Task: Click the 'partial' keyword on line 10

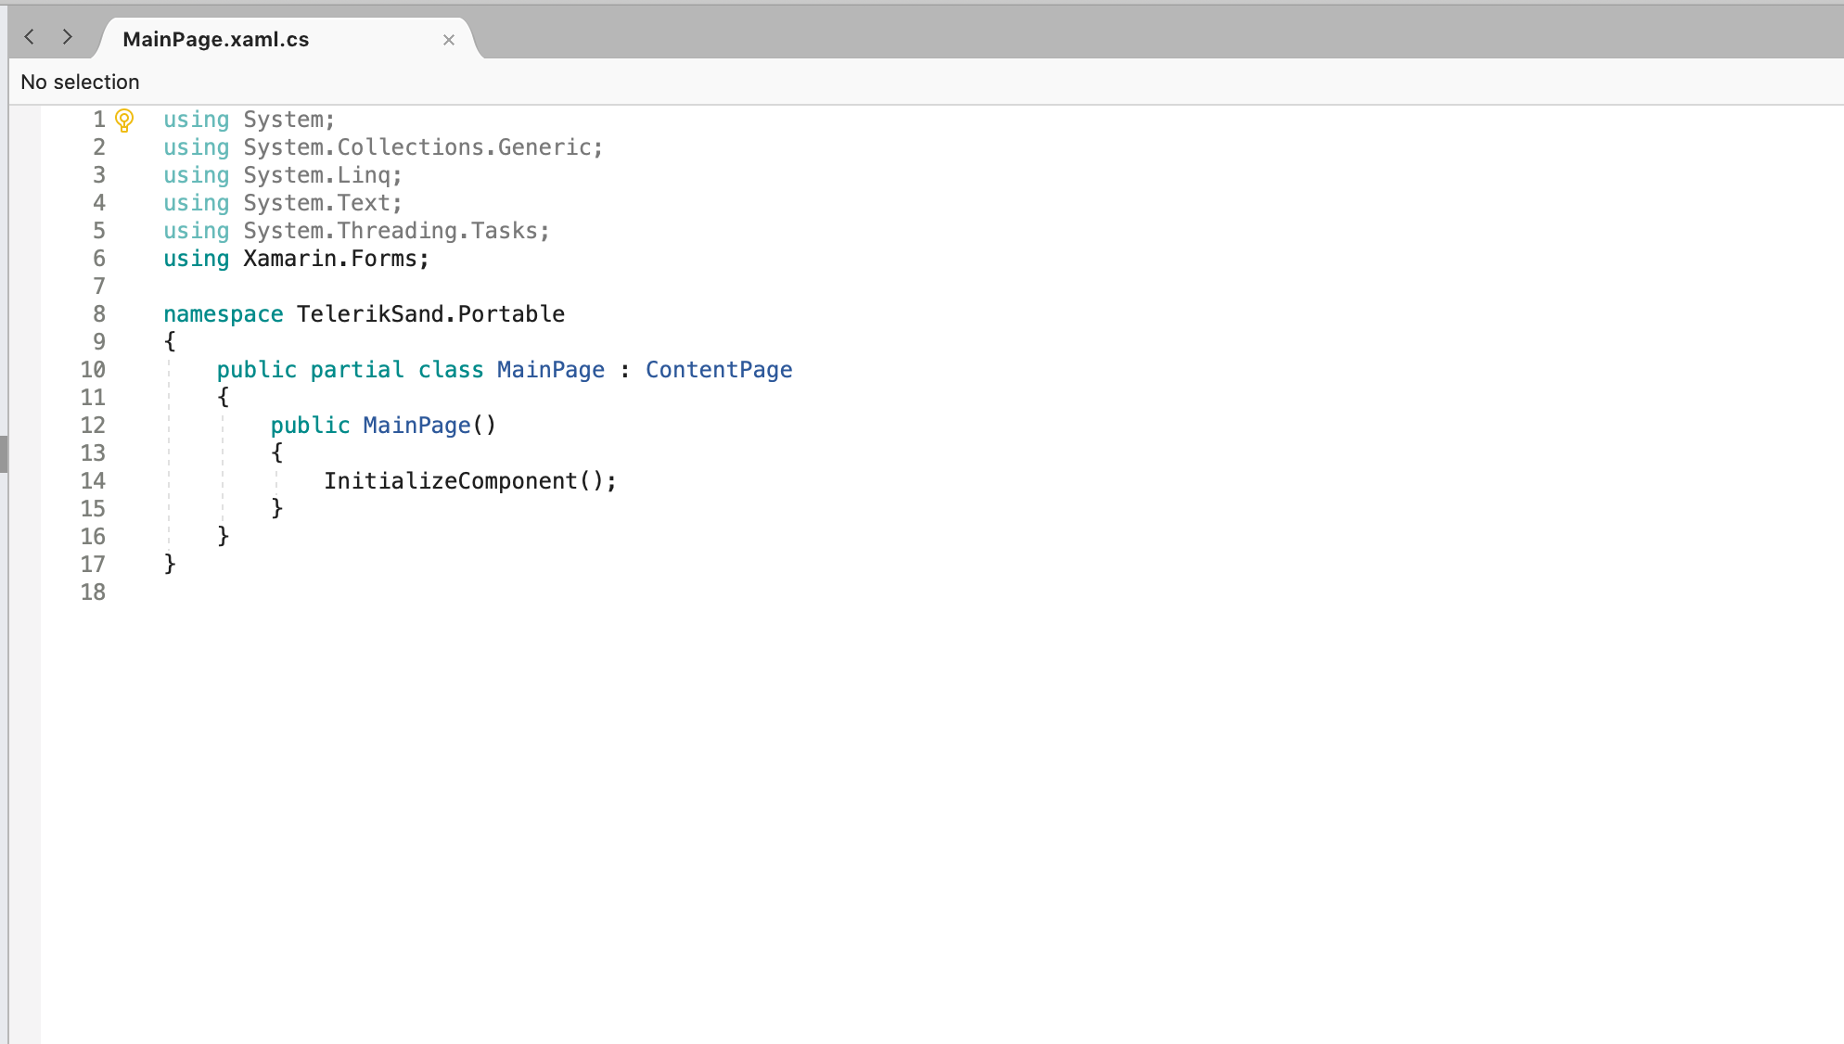Action: click(357, 370)
